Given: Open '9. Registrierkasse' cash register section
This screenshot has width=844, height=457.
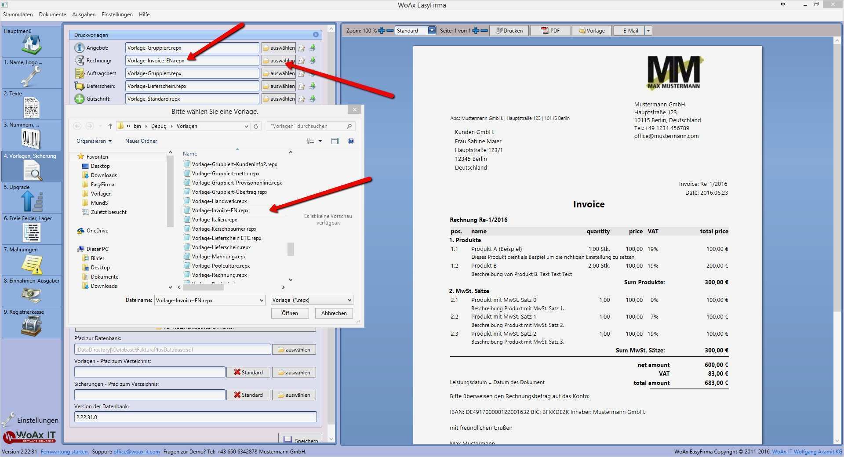Looking at the screenshot, I should [32, 323].
